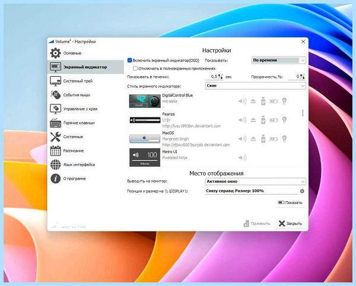Click the info О программе icon
The image size is (356, 286).
(55, 179)
